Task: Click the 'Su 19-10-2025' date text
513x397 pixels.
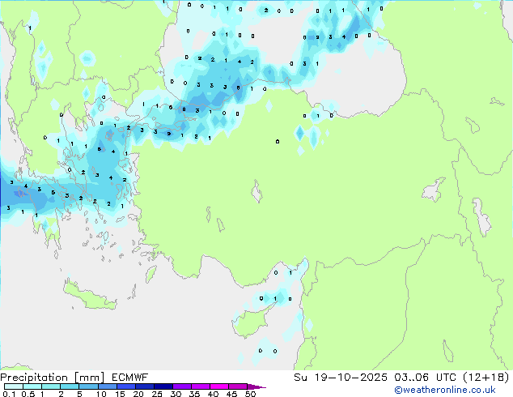Action: click(x=341, y=378)
